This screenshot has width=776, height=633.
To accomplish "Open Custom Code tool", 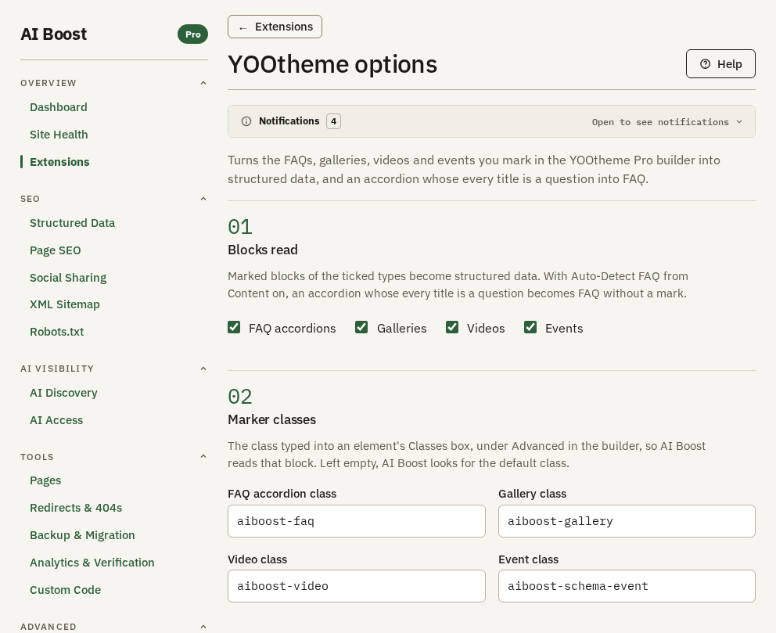I will [66, 590].
